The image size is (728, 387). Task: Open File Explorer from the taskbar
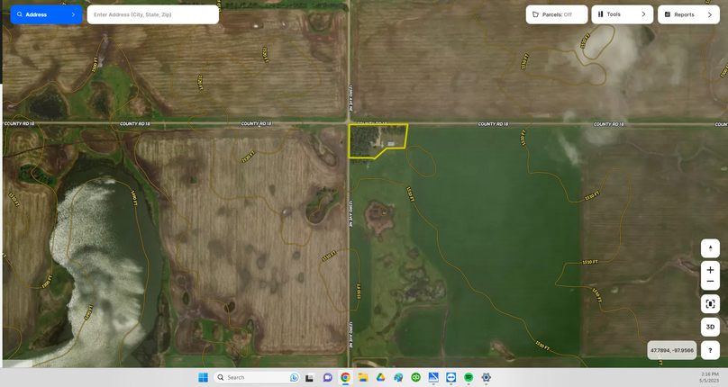[362, 377]
